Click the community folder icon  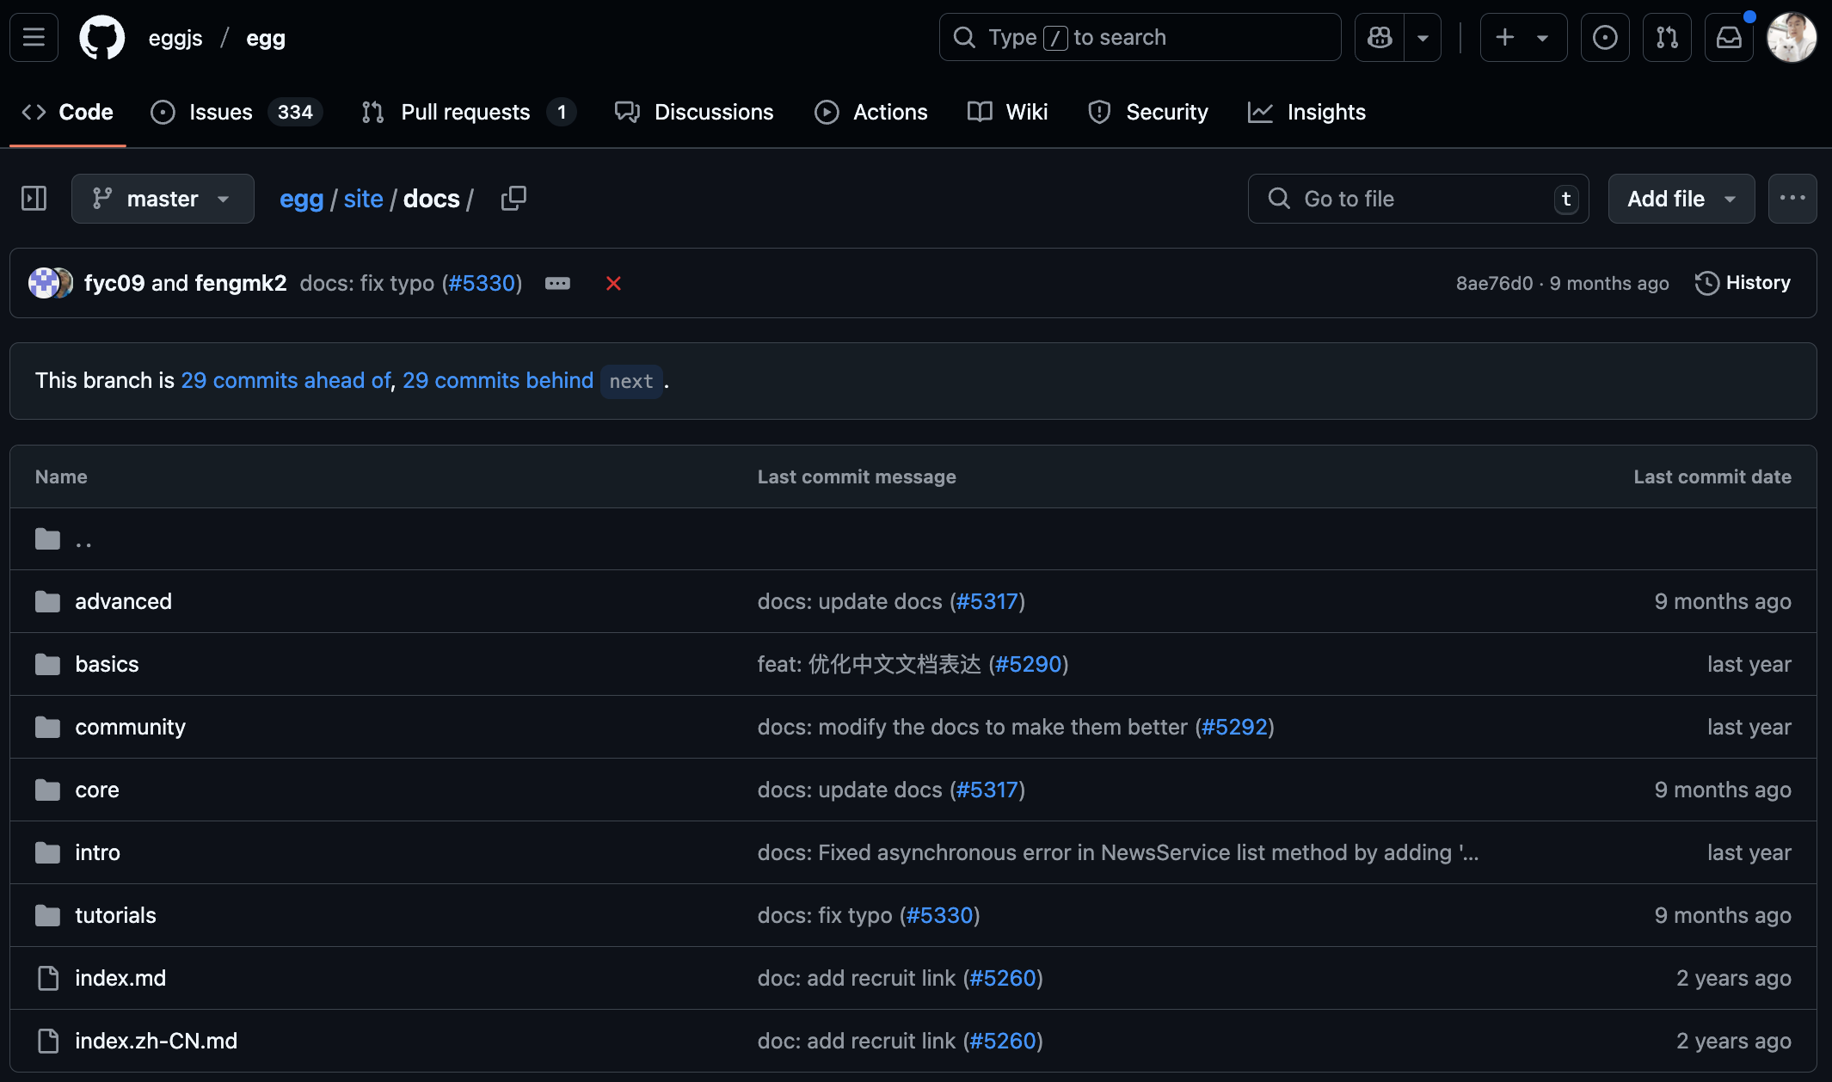click(x=47, y=727)
